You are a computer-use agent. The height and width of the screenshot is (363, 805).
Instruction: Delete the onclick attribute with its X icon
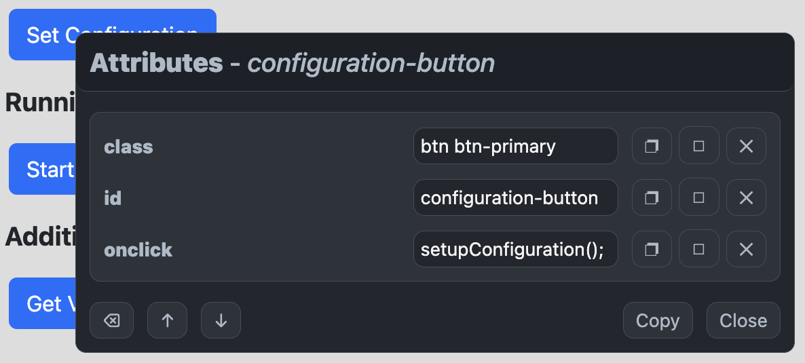746,249
